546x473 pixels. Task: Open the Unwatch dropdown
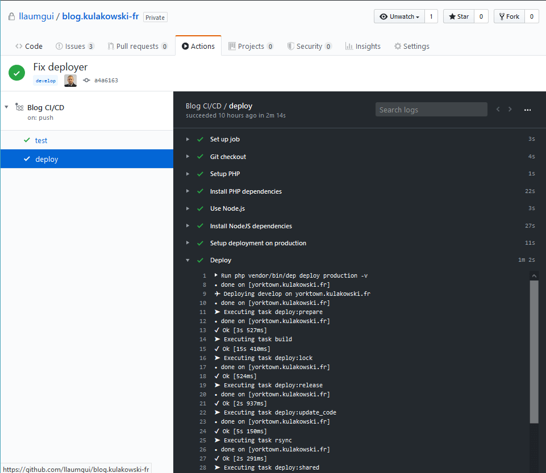coord(399,16)
